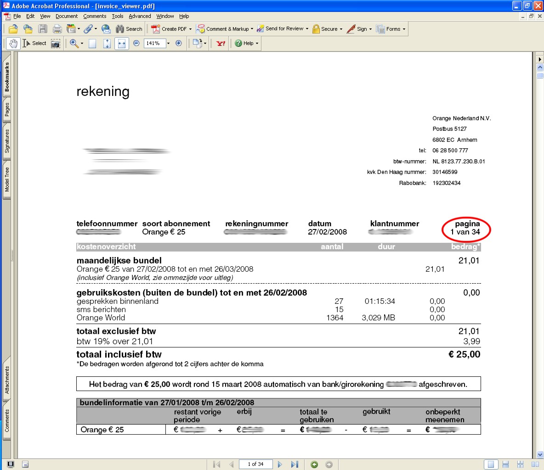Viewport: 544px width, 470px height.
Task: Switch to Continuous page layout
Action: coord(505,464)
